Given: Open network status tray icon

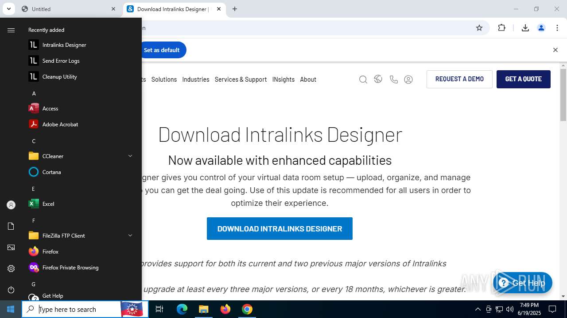Looking at the screenshot, I should coord(499,309).
